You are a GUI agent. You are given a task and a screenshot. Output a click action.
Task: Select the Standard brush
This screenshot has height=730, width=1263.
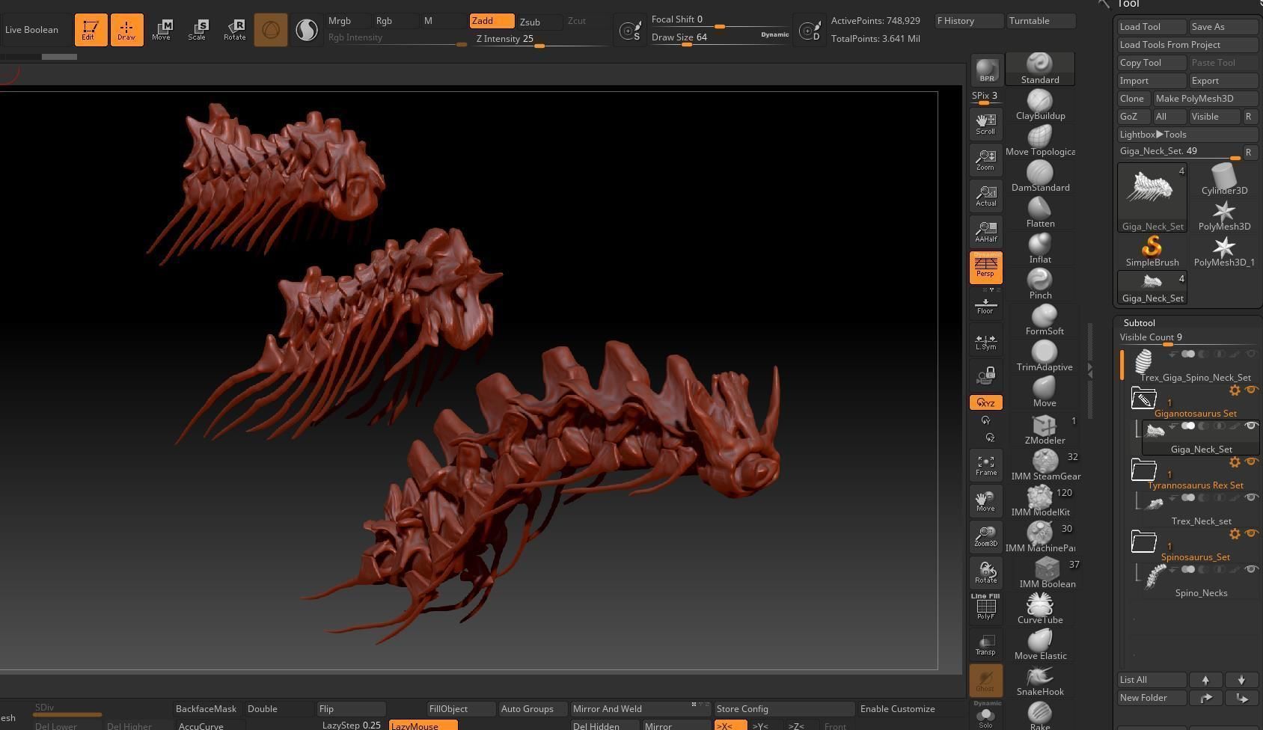point(1040,69)
